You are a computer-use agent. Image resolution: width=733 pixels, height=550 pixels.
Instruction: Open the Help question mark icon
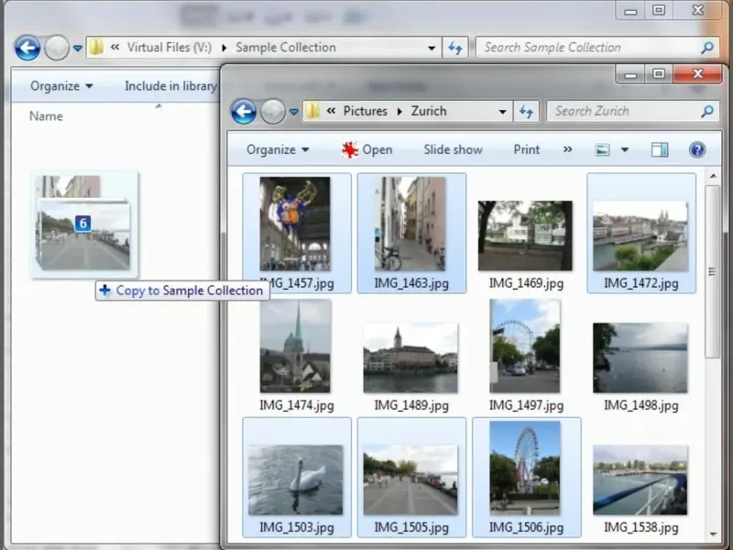[696, 149]
